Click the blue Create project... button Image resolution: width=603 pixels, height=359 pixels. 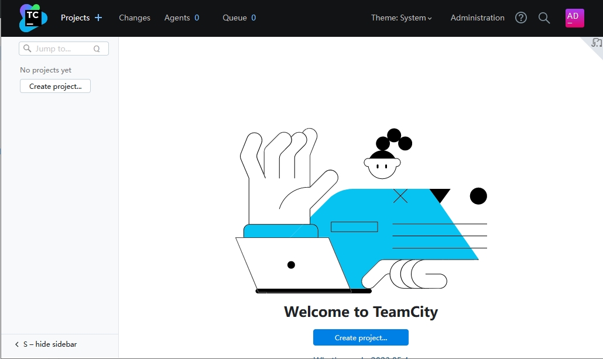[x=361, y=337]
